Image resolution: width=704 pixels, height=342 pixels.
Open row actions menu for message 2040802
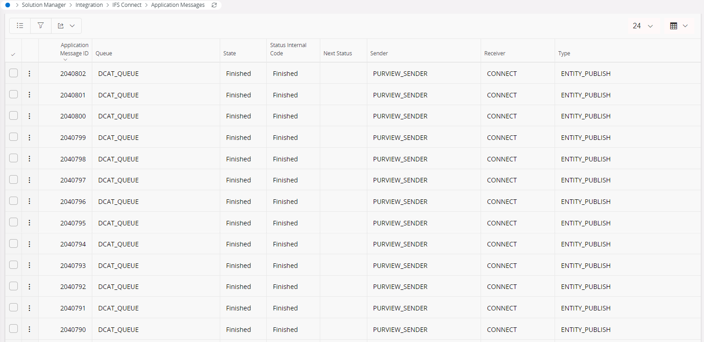click(x=30, y=74)
